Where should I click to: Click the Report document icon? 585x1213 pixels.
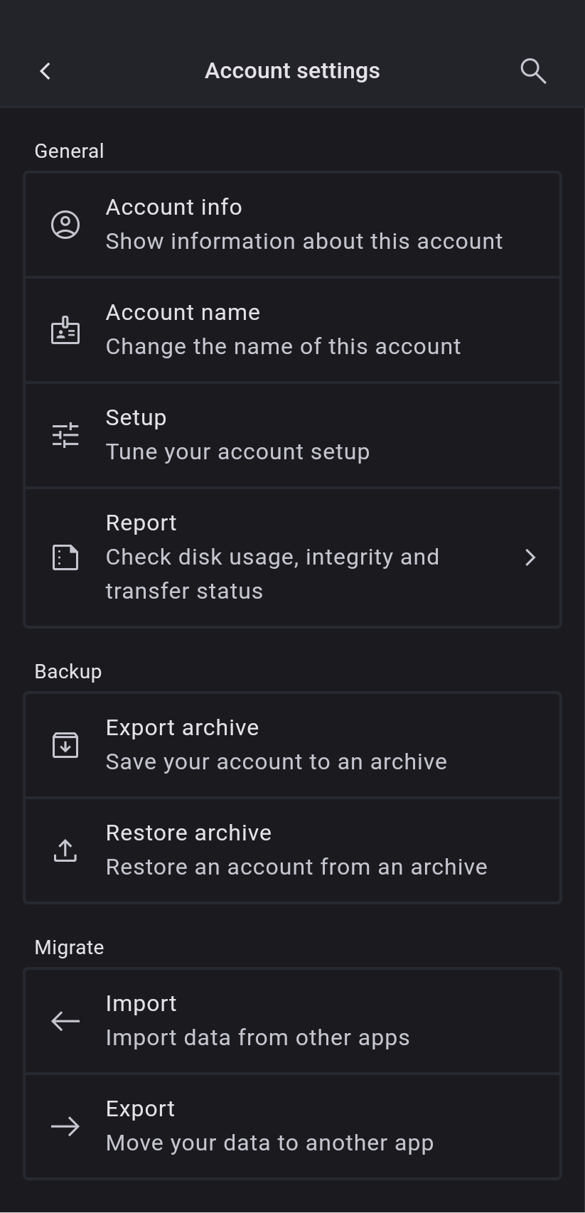pos(65,557)
